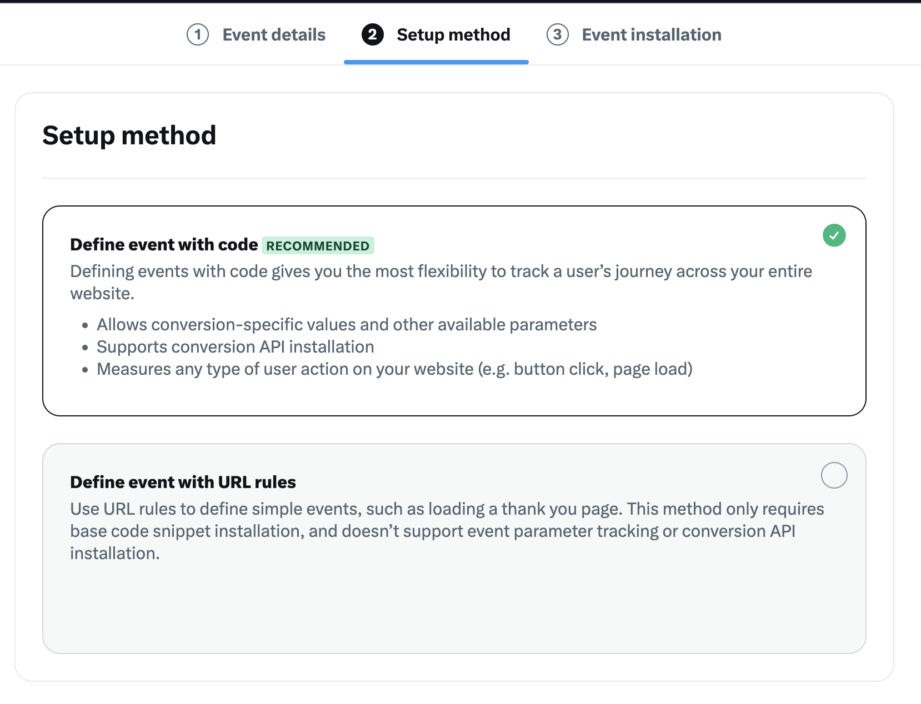Click the step 2 filled circle icon
Screen dimensions: 921x704
[x=372, y=34]
